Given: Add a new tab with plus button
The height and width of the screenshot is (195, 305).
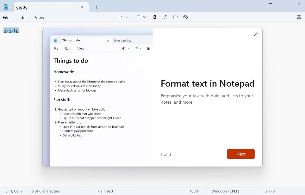Looking at the screenshot, I should click(x=97, y=7).
